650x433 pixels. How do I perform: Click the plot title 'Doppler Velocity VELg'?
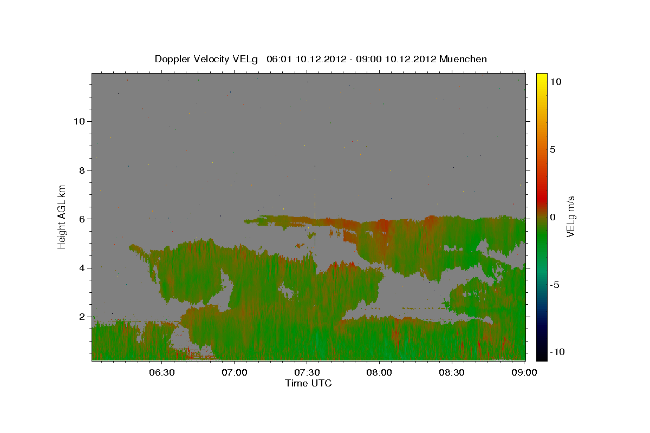(x=205, y=59)
